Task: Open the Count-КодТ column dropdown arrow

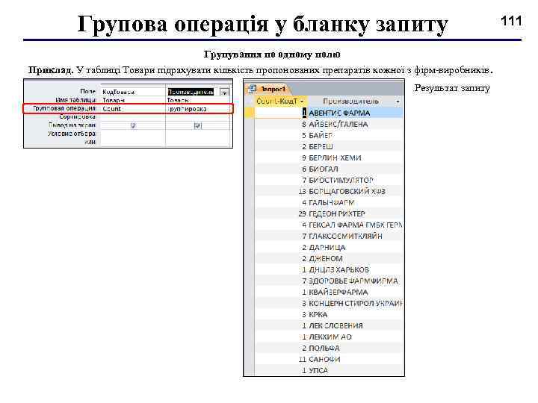Action: (302, 101)
